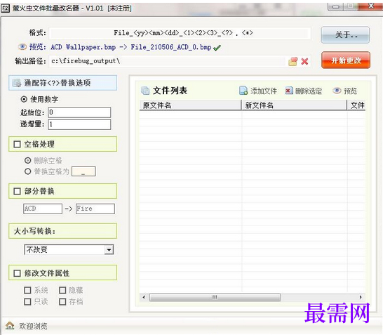Click the 输出路径 input field

click(168, 61)
